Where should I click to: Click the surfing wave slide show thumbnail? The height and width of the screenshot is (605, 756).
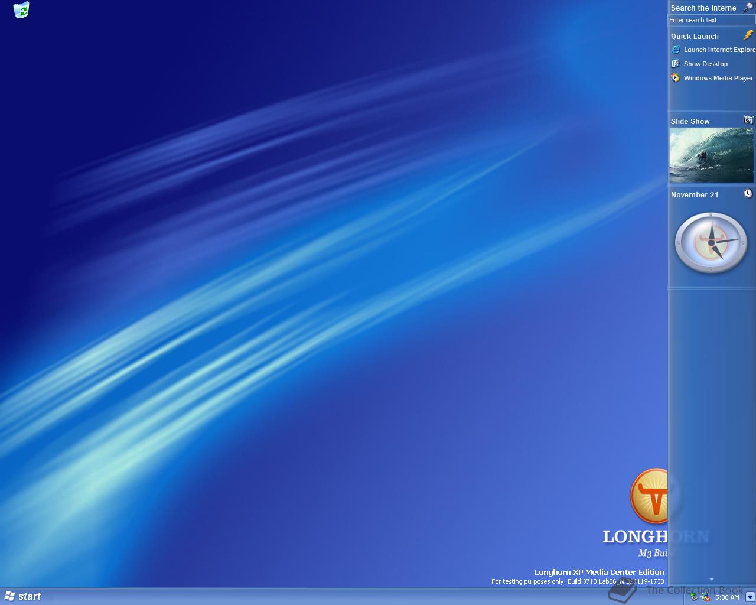[712, 155]
